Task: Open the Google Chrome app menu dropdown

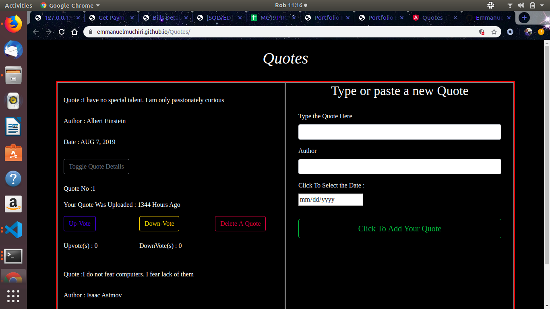Action: click(x=70, y=5)
